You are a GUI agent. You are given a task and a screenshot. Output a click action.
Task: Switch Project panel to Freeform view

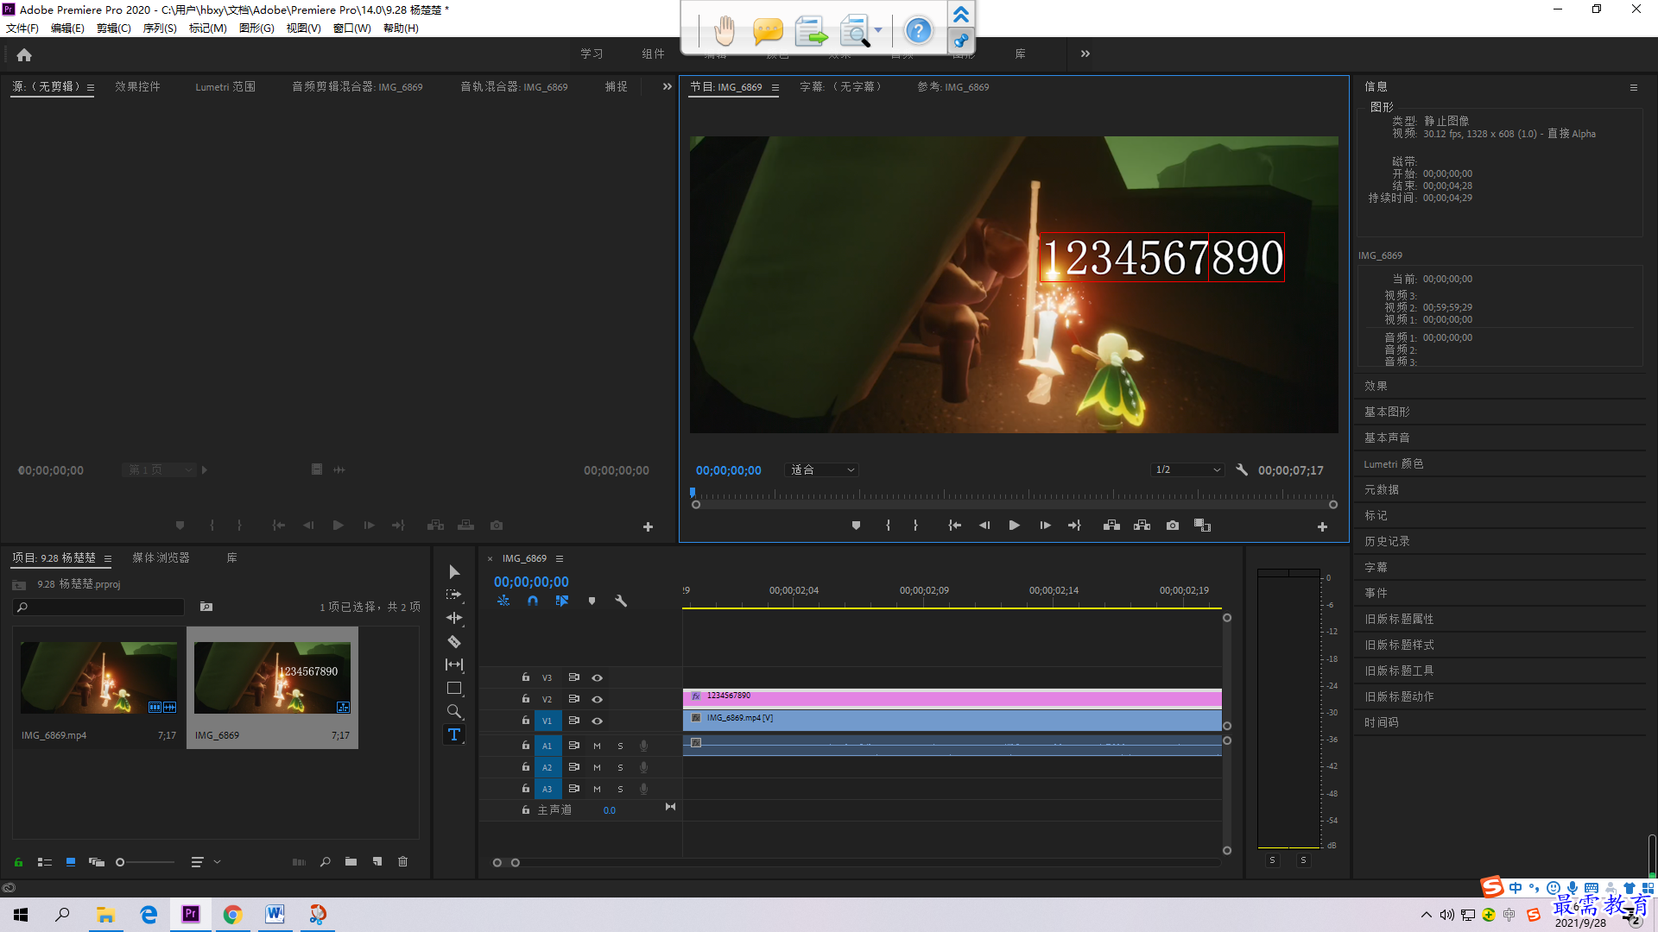coord(97,862)
